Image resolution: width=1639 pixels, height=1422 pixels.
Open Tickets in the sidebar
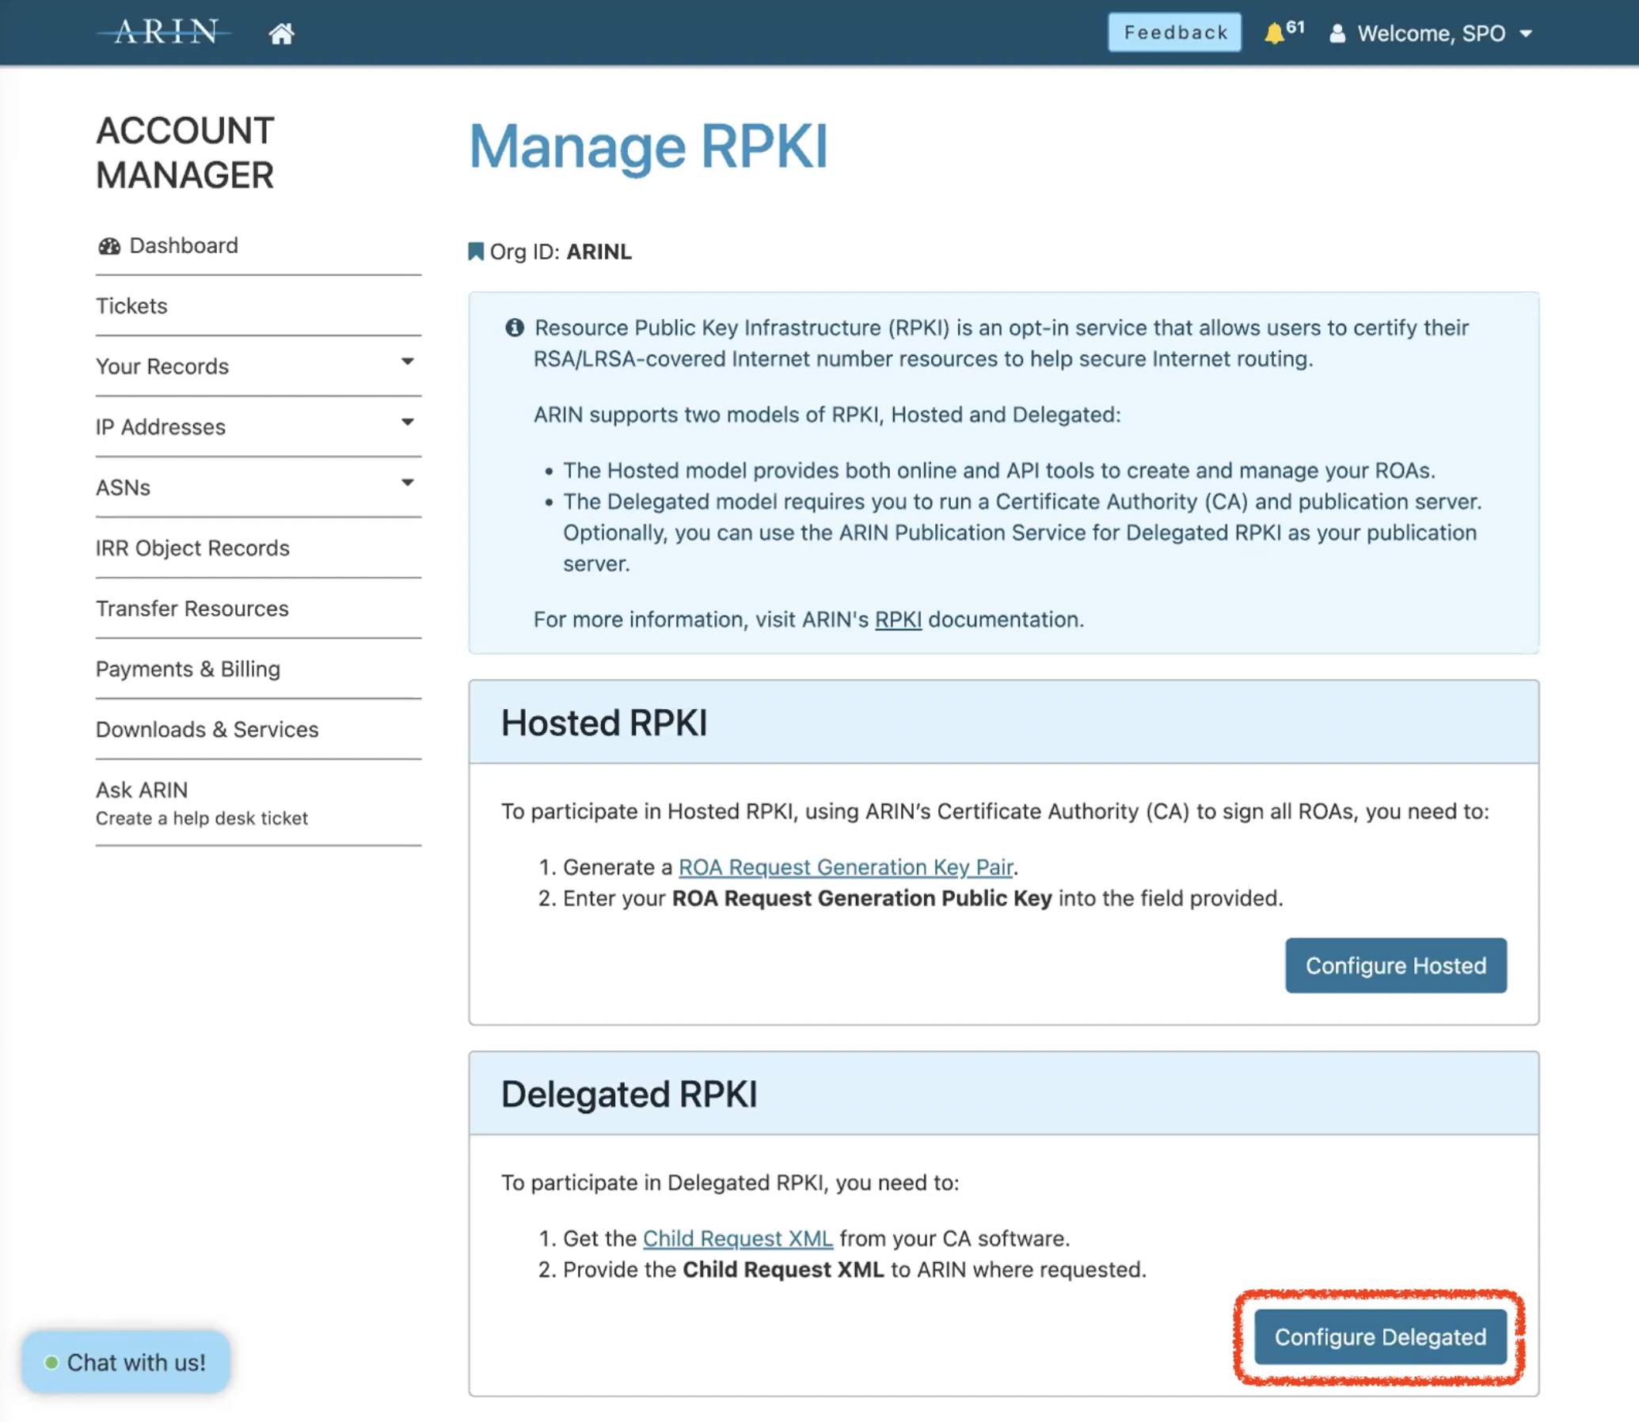tap(131, 305)
